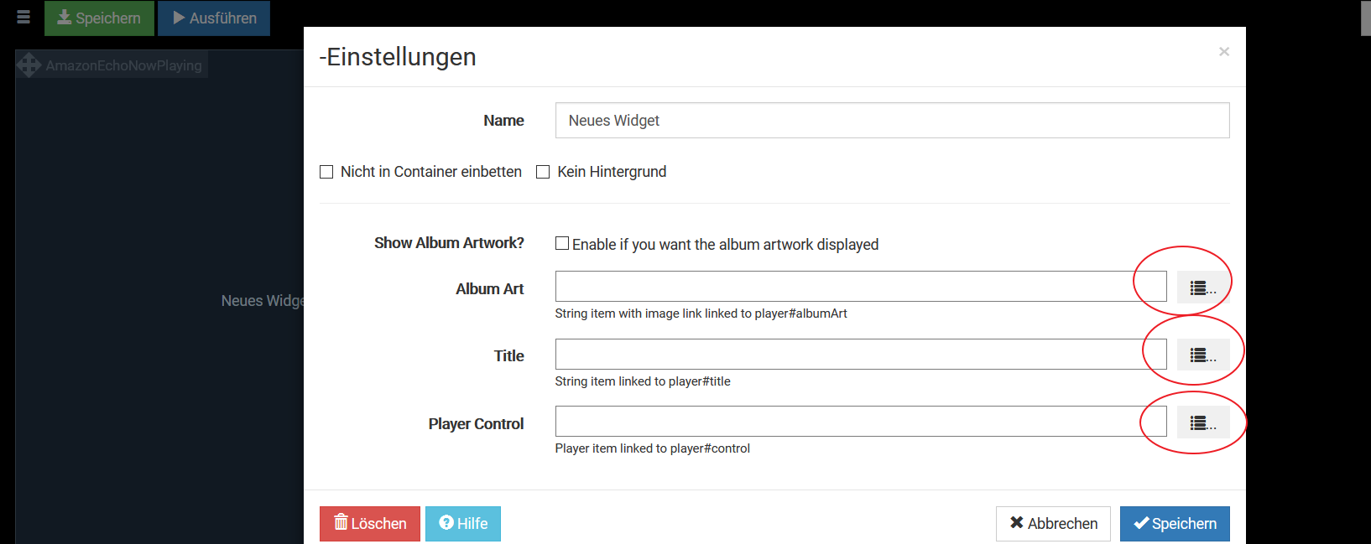Screen dimensions: 1371x544
Task: Click the green Speichern toolbar button
Action: (99, 18)
